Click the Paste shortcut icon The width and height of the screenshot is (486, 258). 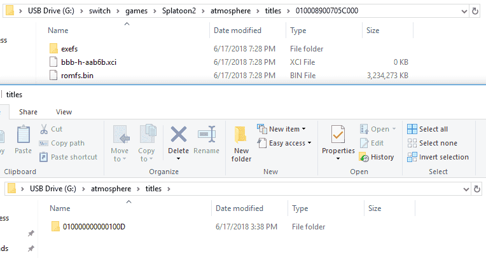click(43, 157)
